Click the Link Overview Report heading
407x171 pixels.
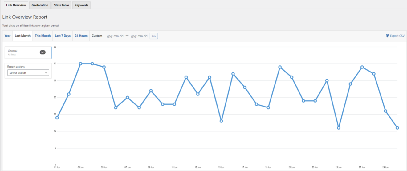(25, 17)
